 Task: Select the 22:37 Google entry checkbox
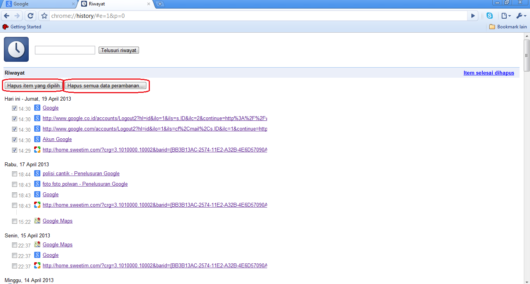tap(14, 256)
